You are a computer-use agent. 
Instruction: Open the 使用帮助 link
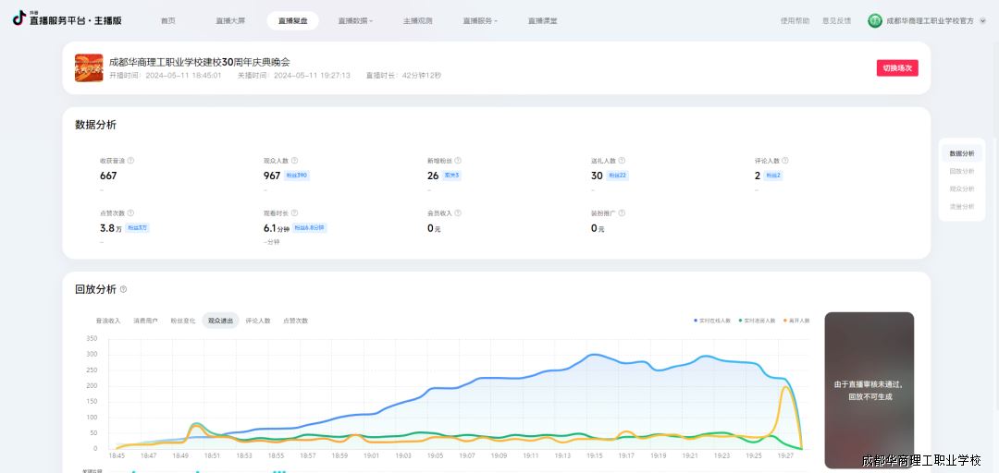click(795, 20)
